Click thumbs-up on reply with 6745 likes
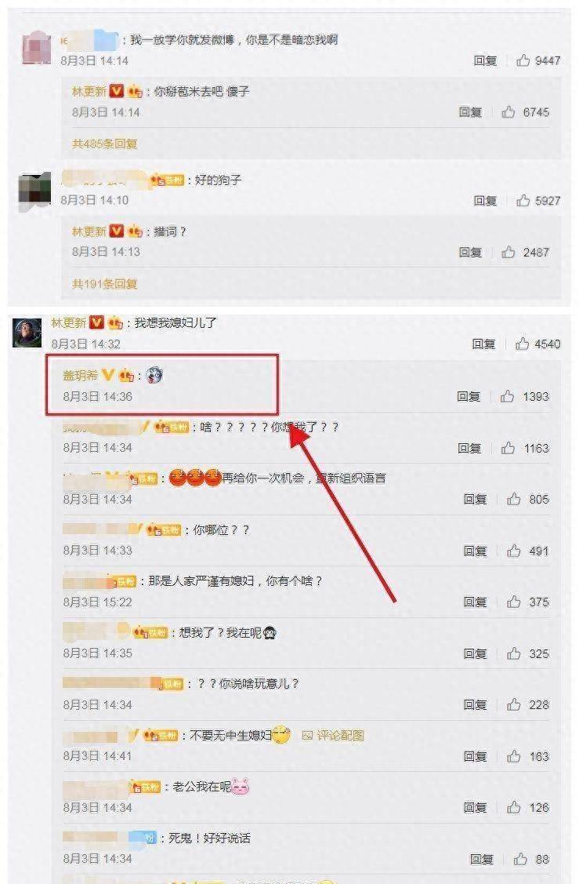This screenshot has height=884, width=579. click(508, 111)
